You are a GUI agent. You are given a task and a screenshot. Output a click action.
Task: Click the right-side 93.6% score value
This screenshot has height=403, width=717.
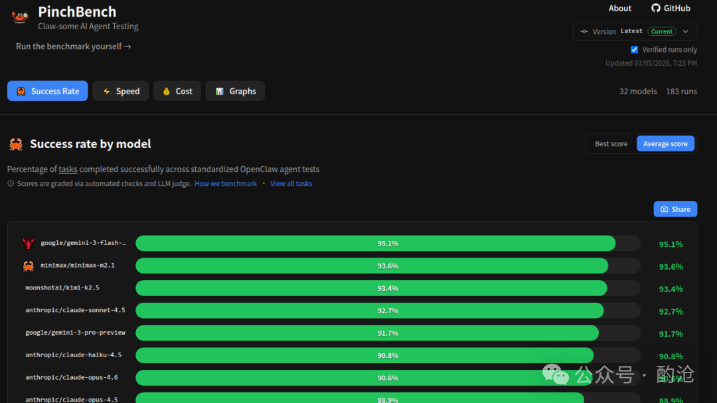click(x=671, y=267)
